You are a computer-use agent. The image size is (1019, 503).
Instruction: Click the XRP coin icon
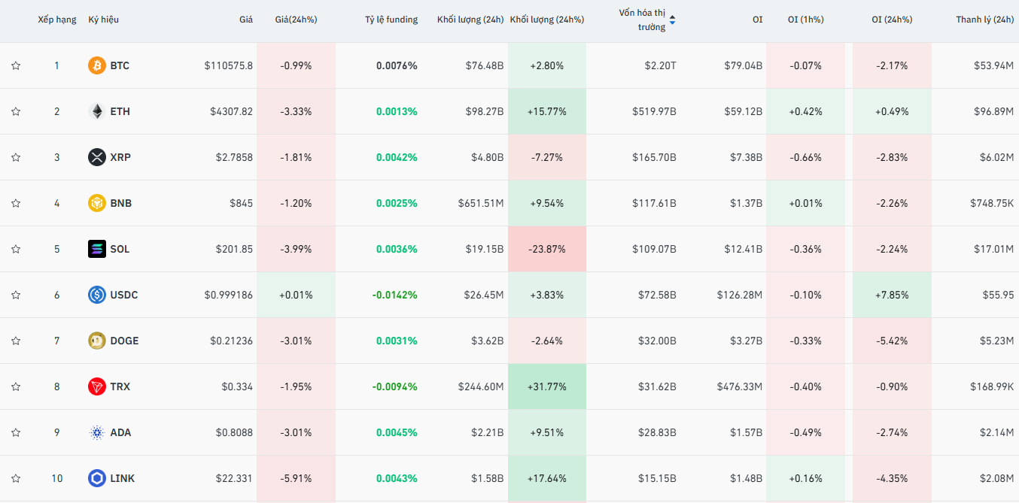coord(97,157)
